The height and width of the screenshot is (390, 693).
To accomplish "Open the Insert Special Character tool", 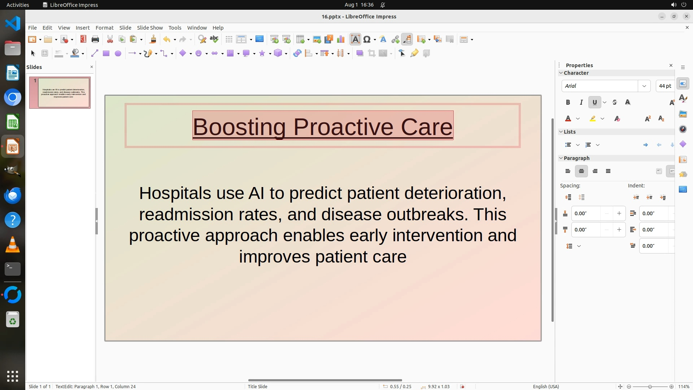I will tap(367, 39).
